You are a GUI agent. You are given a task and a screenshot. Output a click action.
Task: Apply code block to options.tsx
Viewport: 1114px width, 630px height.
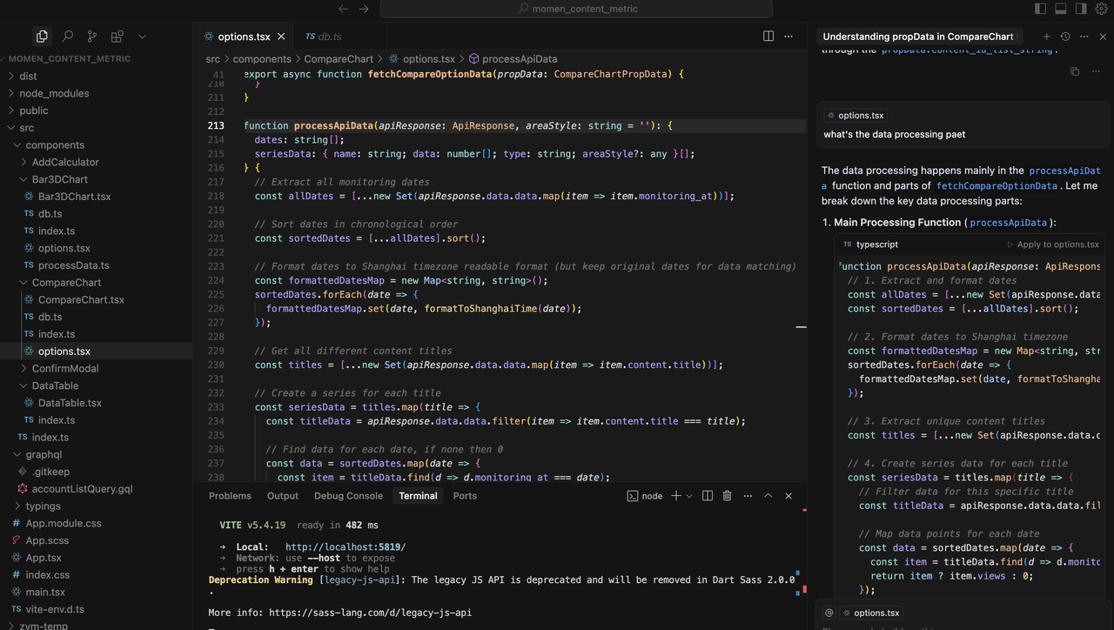click(1053, 245)
